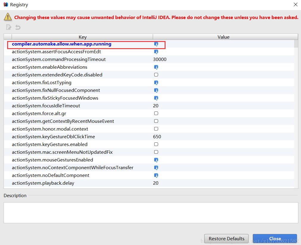Click the yellow warning triangle icon

pos(8,17)
